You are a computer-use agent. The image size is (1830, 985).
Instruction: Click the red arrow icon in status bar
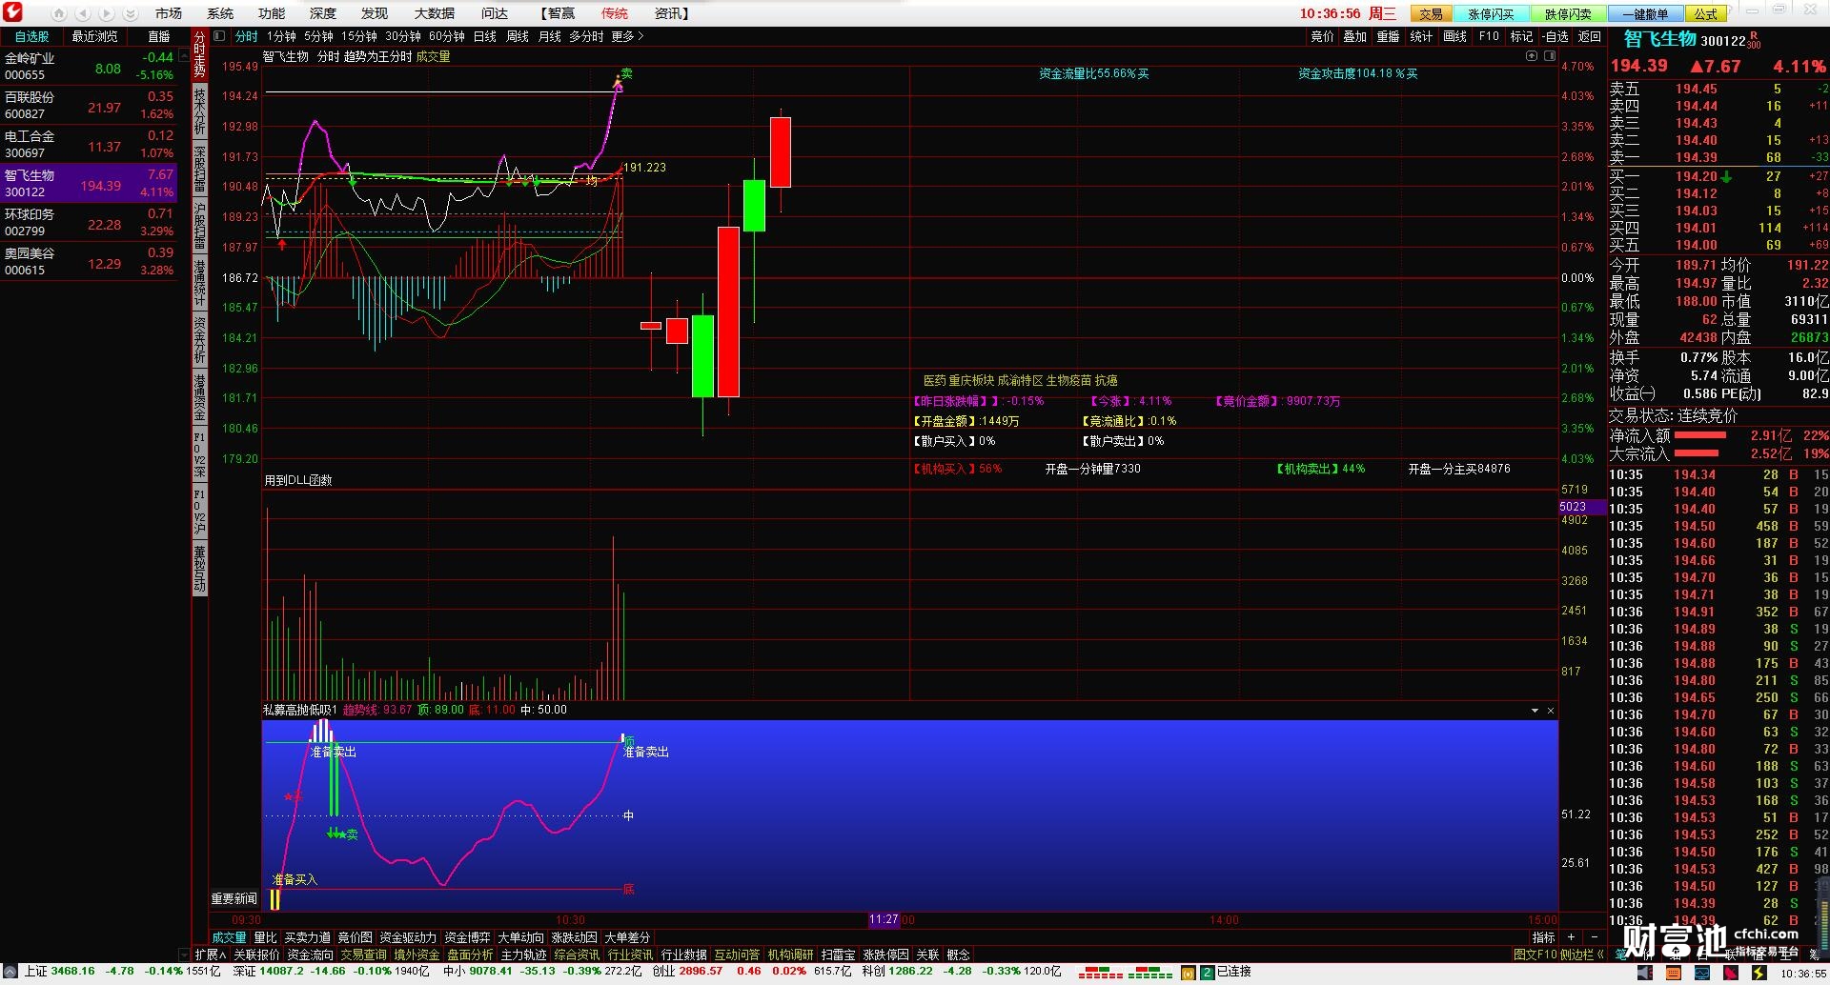(1730, 973)
